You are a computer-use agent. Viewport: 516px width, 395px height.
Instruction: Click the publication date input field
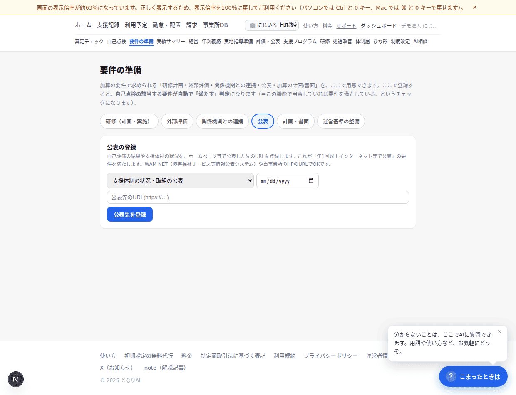287,181
